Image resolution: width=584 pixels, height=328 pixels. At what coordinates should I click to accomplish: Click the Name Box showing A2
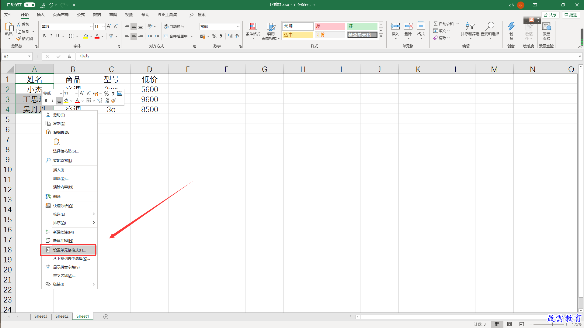[x=17, y=56]
